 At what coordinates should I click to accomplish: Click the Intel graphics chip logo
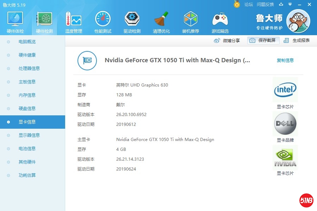[x=285, y=90]
